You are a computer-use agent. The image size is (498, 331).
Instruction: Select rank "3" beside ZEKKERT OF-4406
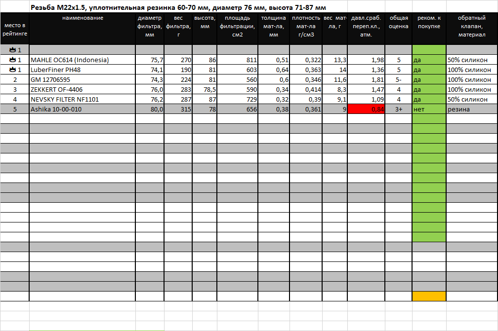[15, 89]
